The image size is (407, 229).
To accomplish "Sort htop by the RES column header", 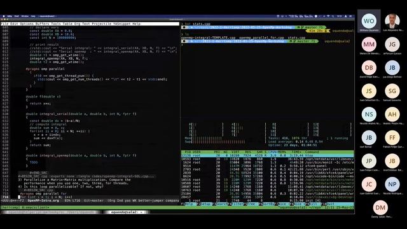I will [x=248, y=152].
